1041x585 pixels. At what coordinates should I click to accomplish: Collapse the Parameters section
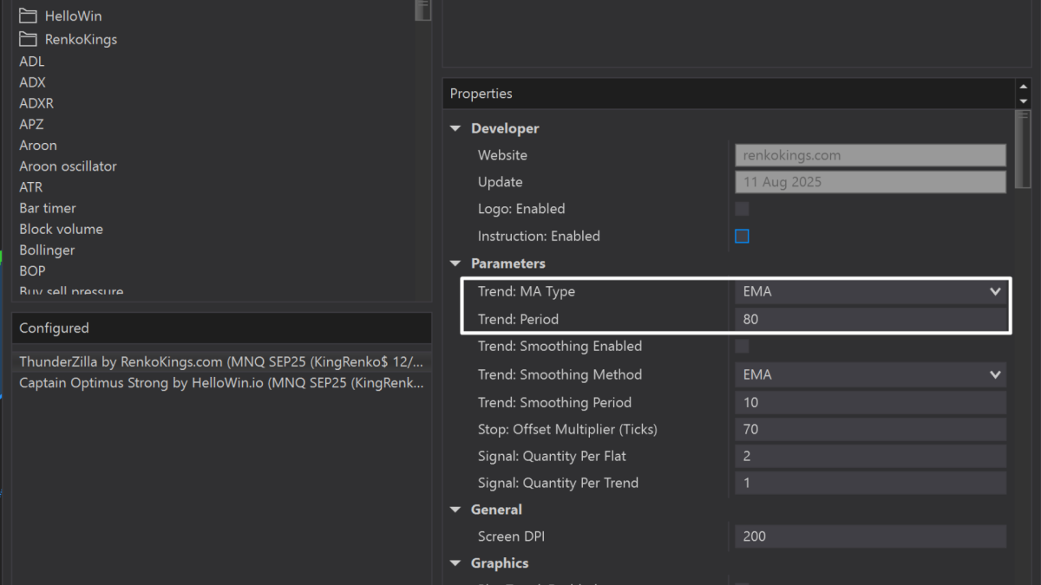click(x=455, y=263)
